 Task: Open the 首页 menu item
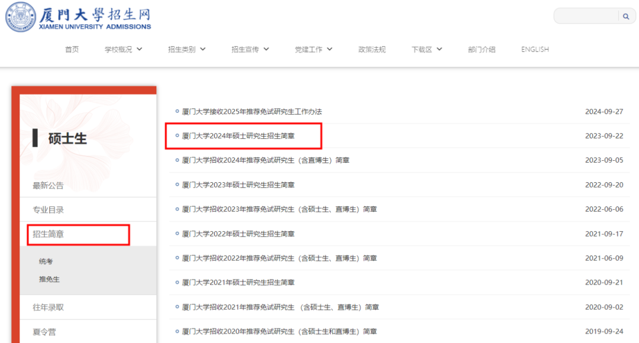(x=72, y=49)
